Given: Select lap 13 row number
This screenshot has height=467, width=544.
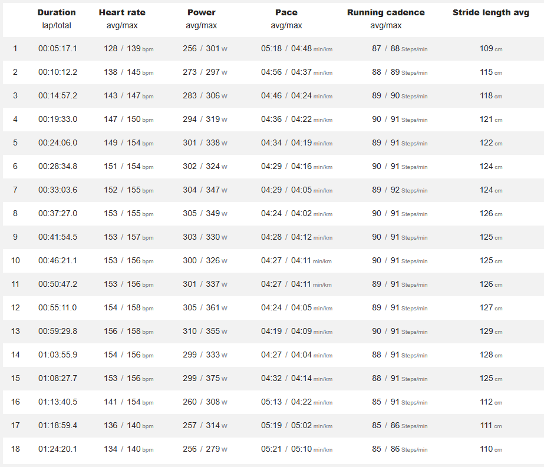Looking at the screenshot, I should pyautogui.click(x=15, y=332).
